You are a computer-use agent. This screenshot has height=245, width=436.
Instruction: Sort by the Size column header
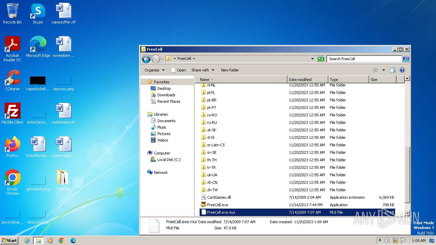(x=383, y=80)
